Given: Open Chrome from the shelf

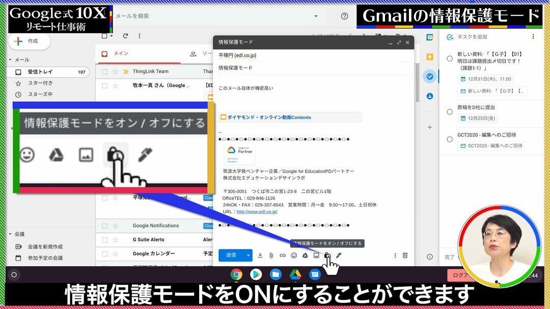Looking at the screenshot, I should [236, 274].
